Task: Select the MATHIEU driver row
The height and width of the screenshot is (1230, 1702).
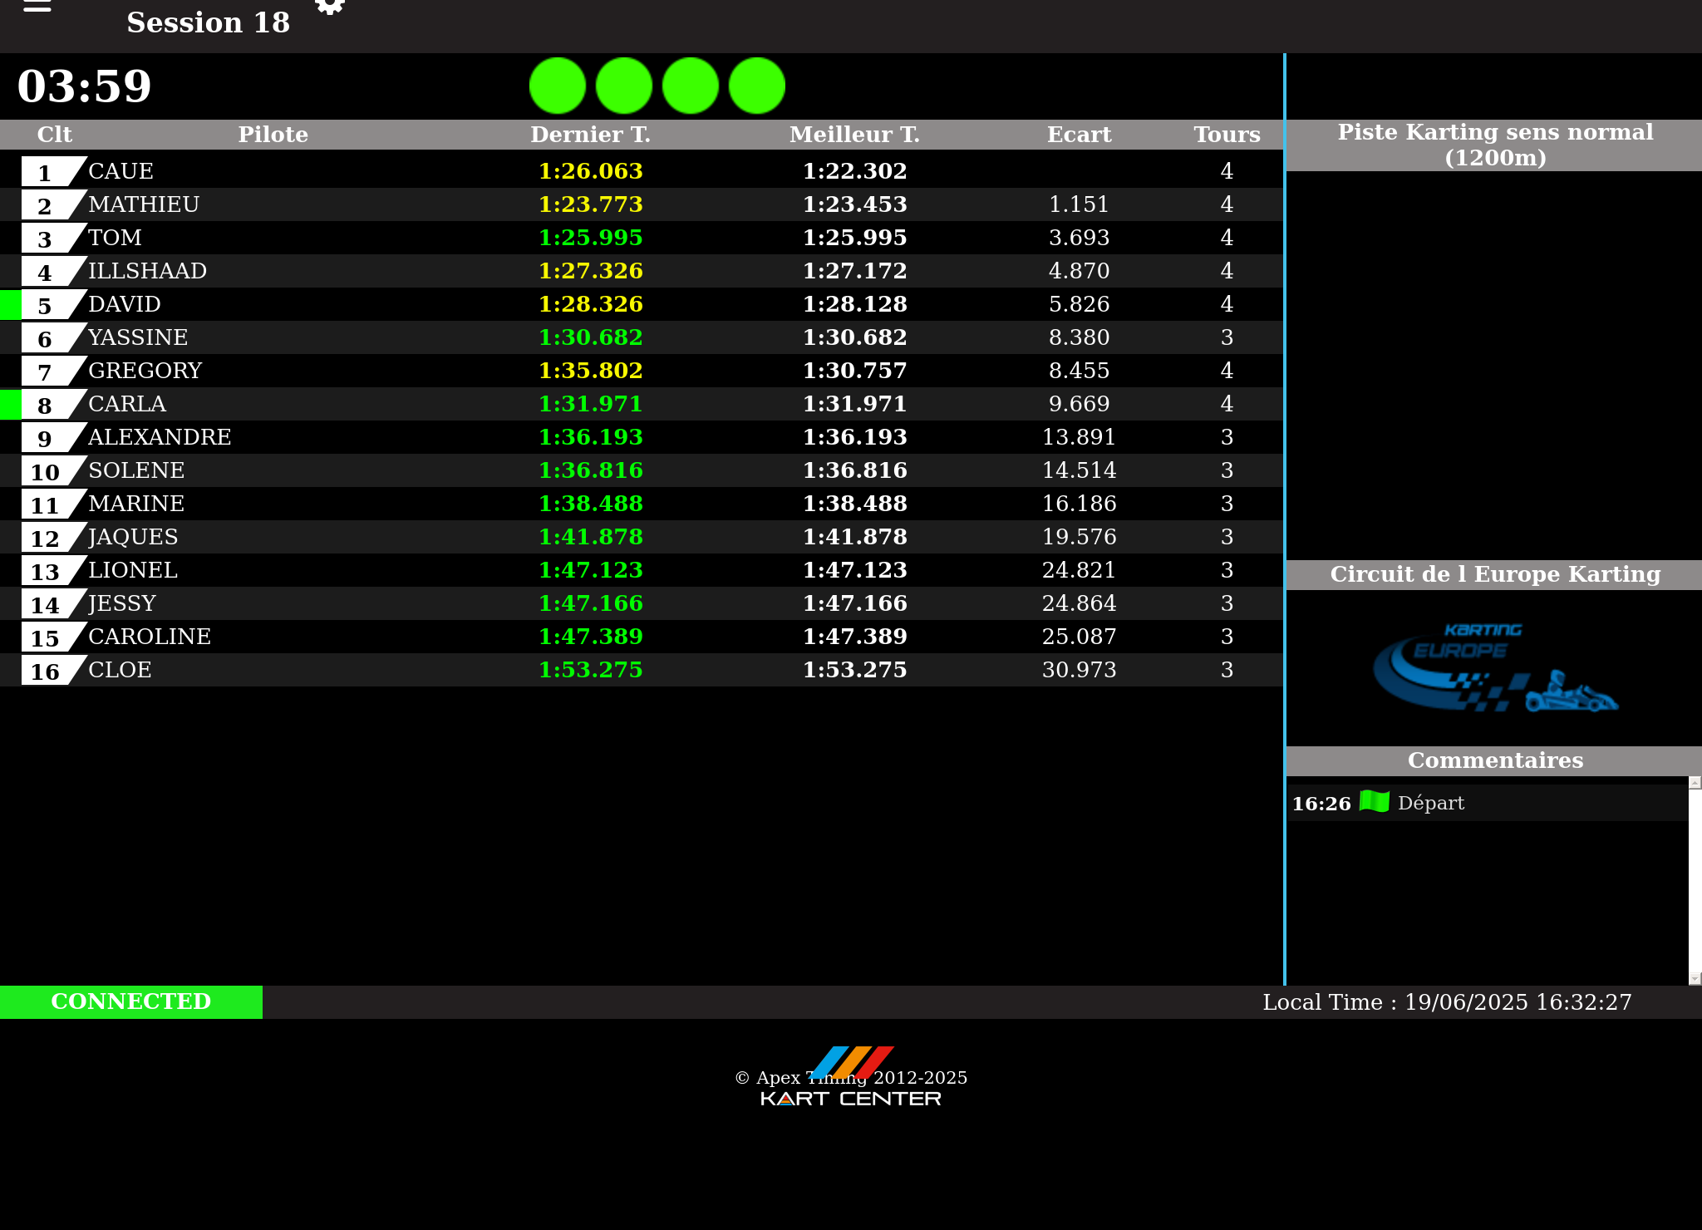Action: point(144,204)
